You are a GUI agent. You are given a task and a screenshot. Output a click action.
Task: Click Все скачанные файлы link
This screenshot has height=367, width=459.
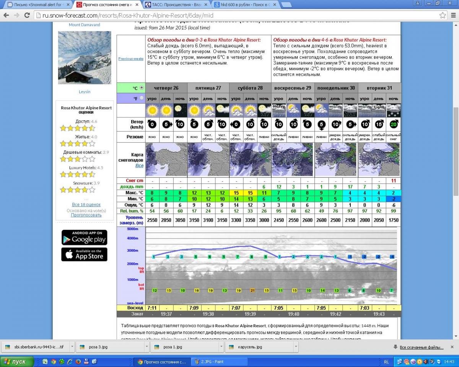point(422,347)
